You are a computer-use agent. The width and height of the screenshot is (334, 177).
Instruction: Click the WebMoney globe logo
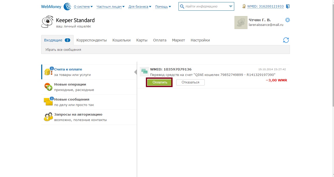coord(67,6)
